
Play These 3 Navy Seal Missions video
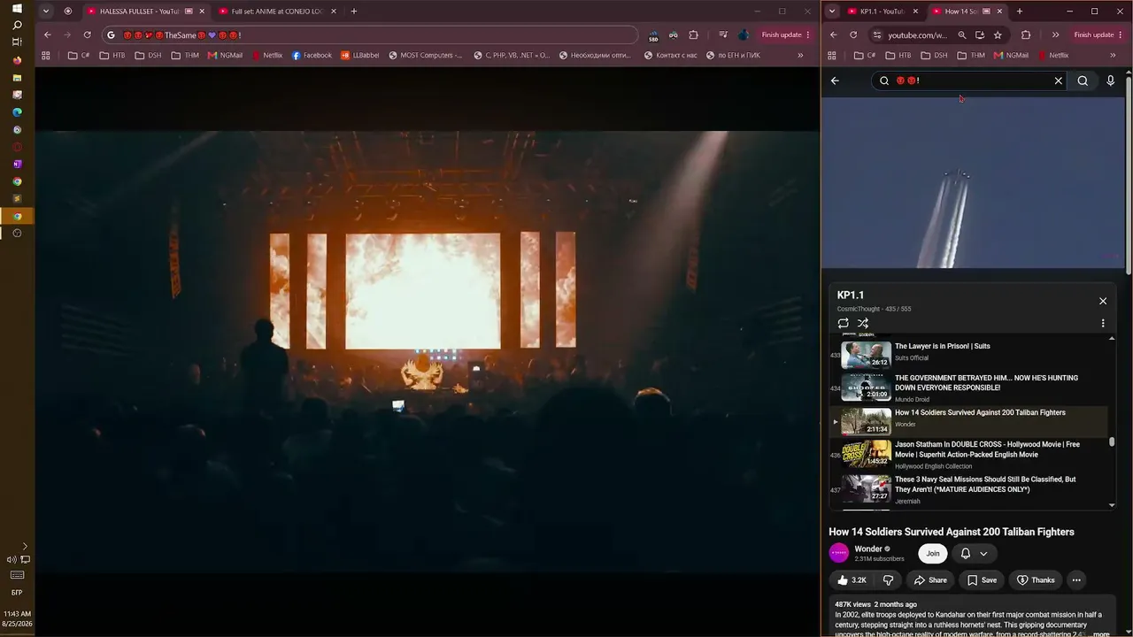pos(968,490)
